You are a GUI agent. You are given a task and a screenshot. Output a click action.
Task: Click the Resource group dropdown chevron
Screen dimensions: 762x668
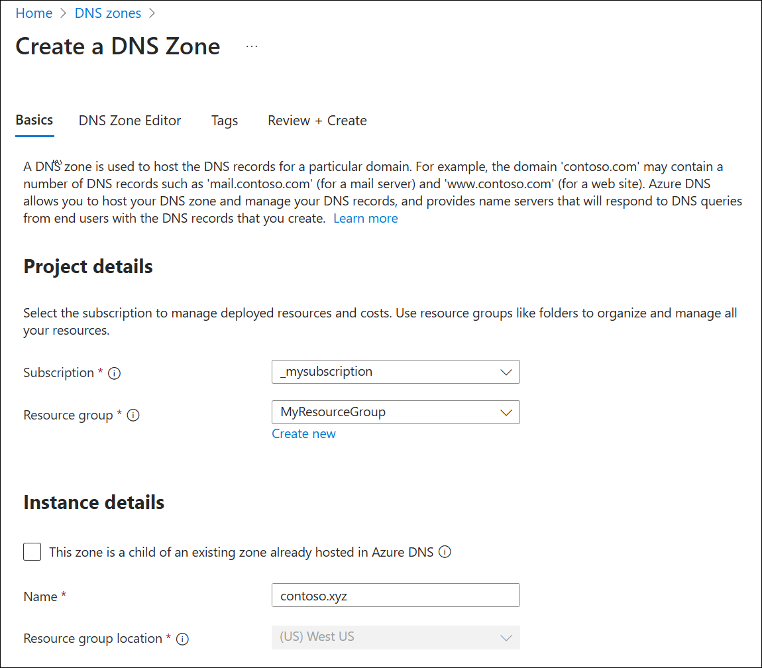coord(507,412)
